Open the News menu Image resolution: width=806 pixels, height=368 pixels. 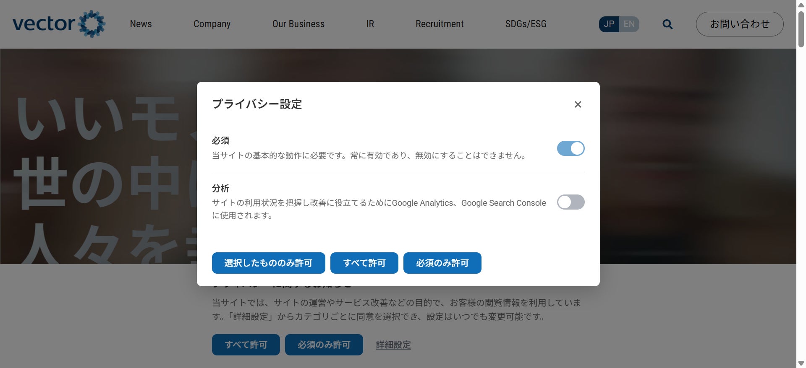141,24
